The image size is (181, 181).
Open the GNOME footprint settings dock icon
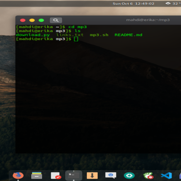coord(148,176)
